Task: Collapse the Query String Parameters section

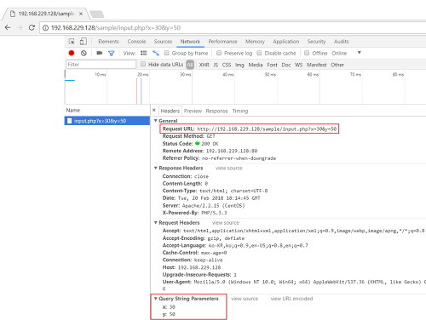Action: pos(156,299)
